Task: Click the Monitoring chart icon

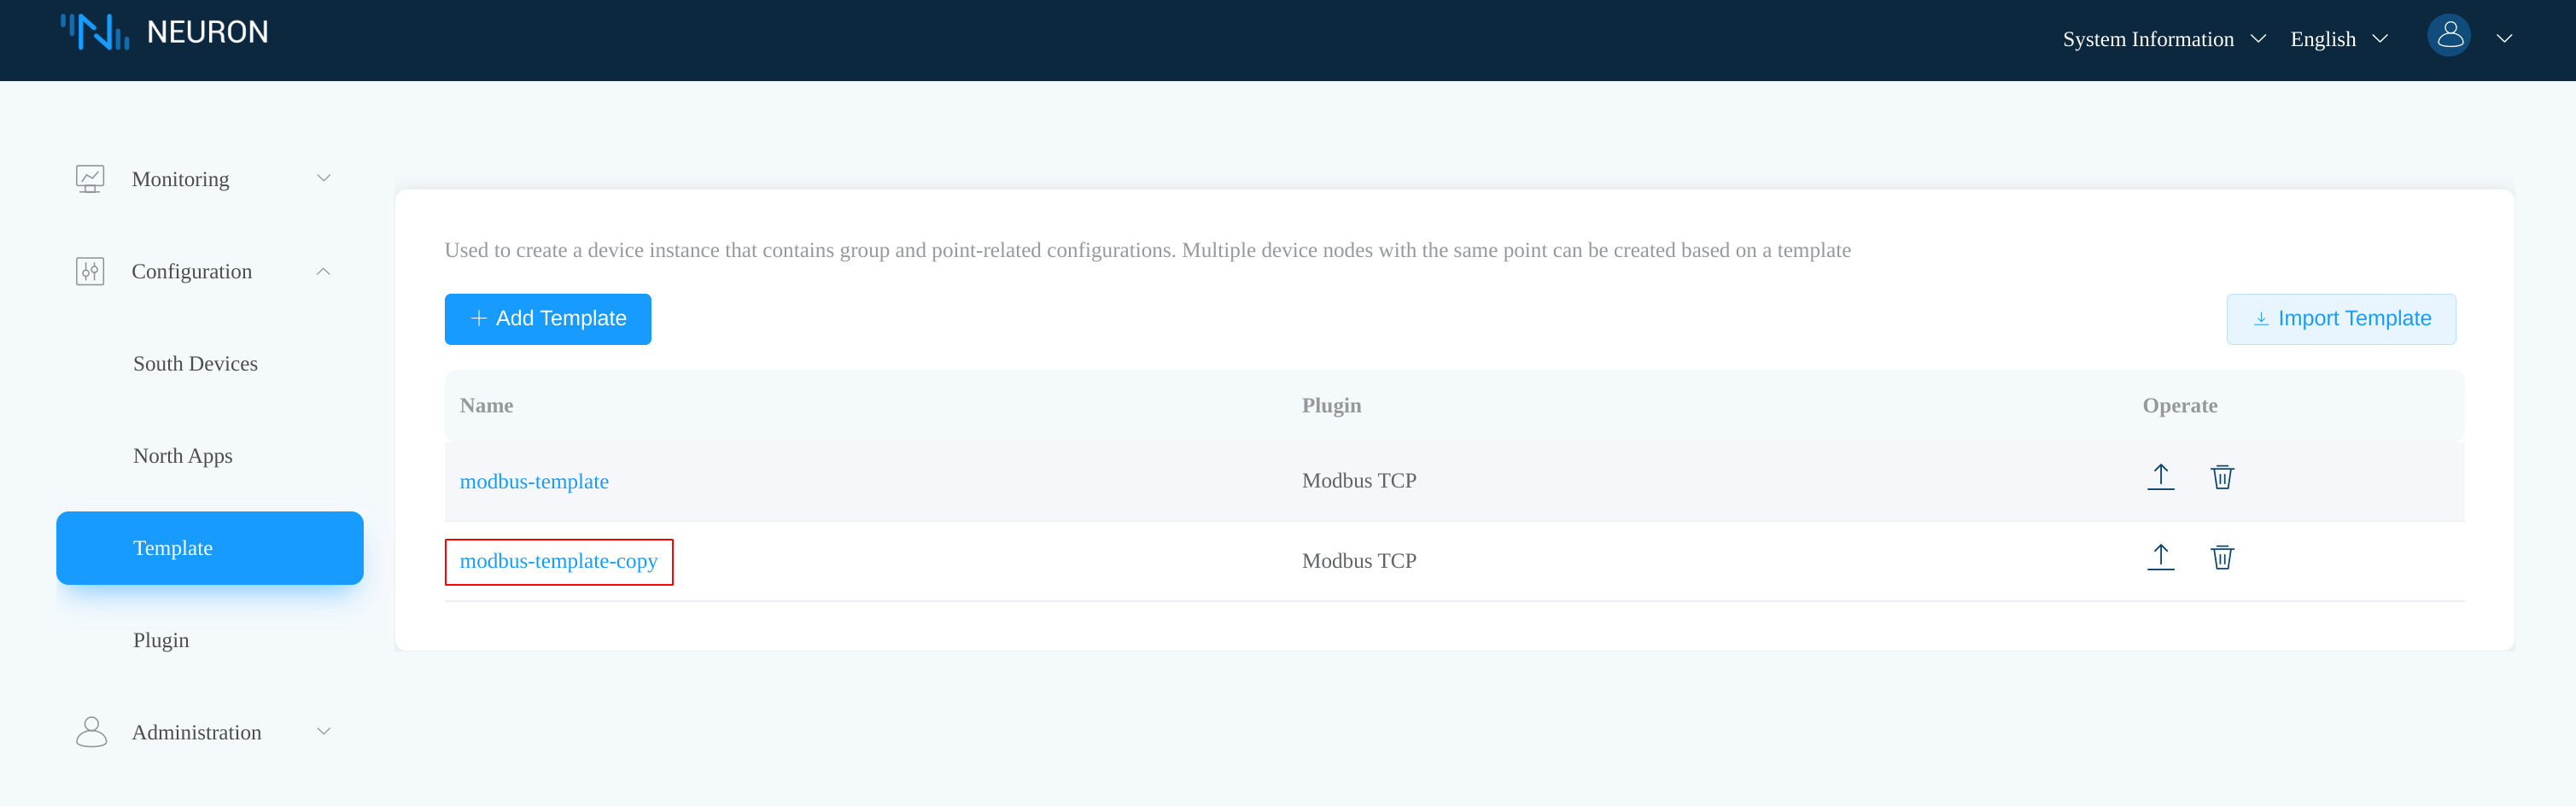Action: point(90,179)
